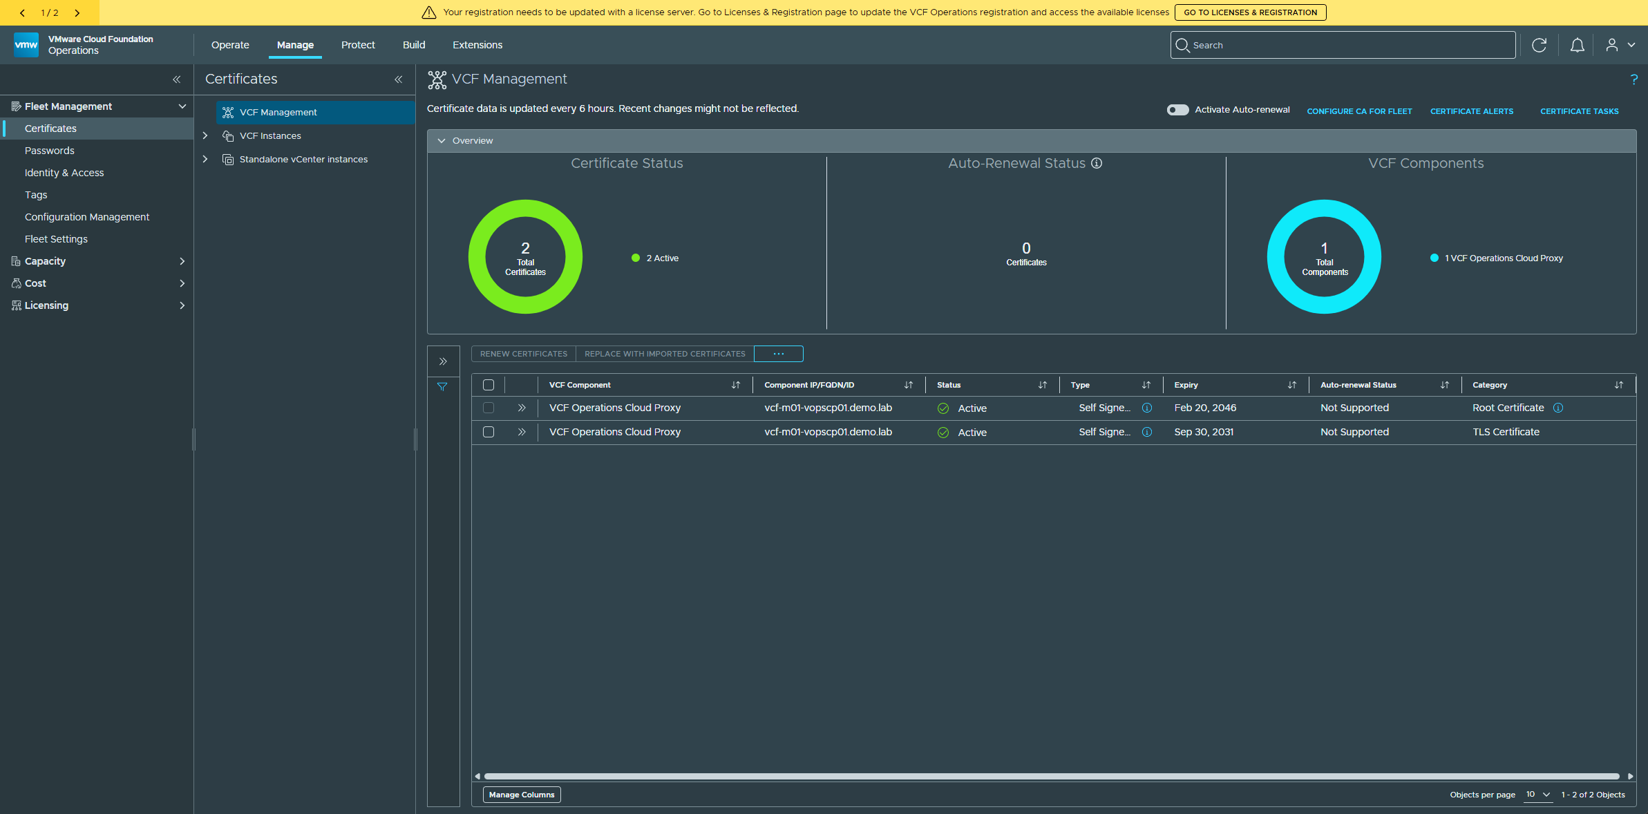Click Manage Columns button
The height and width of the screenshot is (814, 1648).
522,795
